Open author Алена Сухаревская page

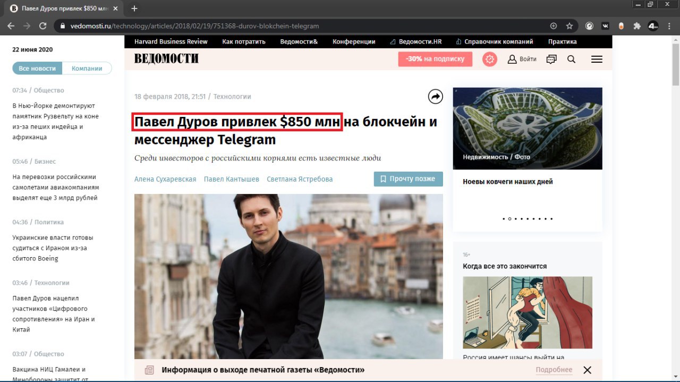(x=165, y=179)
